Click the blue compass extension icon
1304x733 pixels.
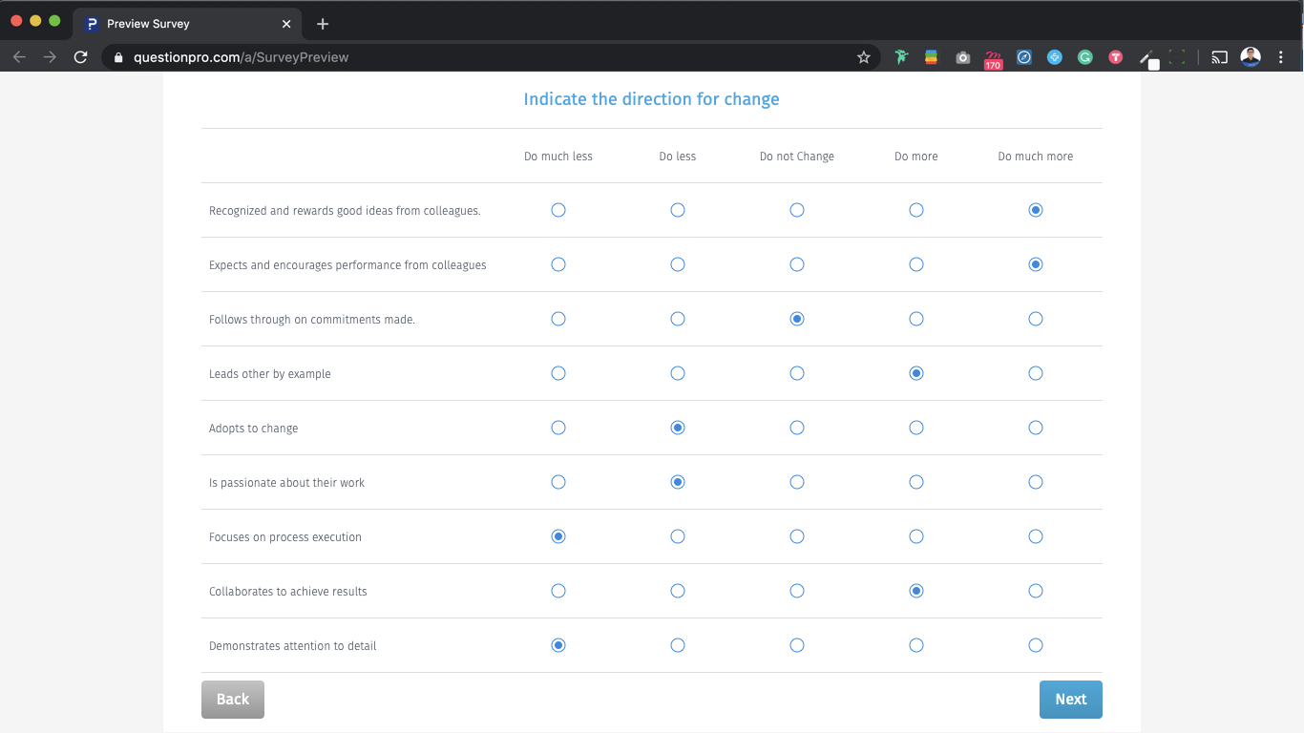[x=1024, y=57]
